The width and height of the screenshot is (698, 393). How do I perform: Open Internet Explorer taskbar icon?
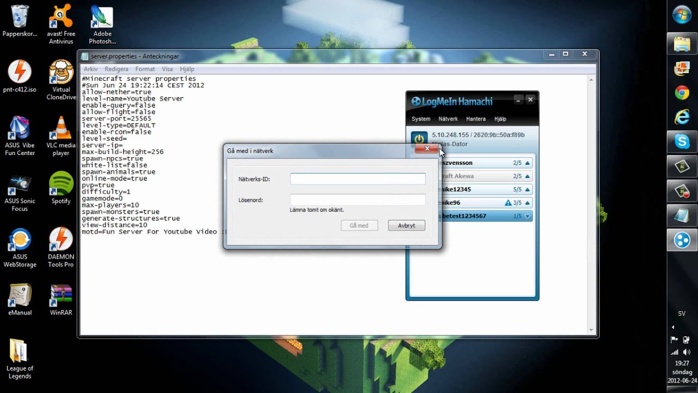pyautogui.click(x=682, y=117)
